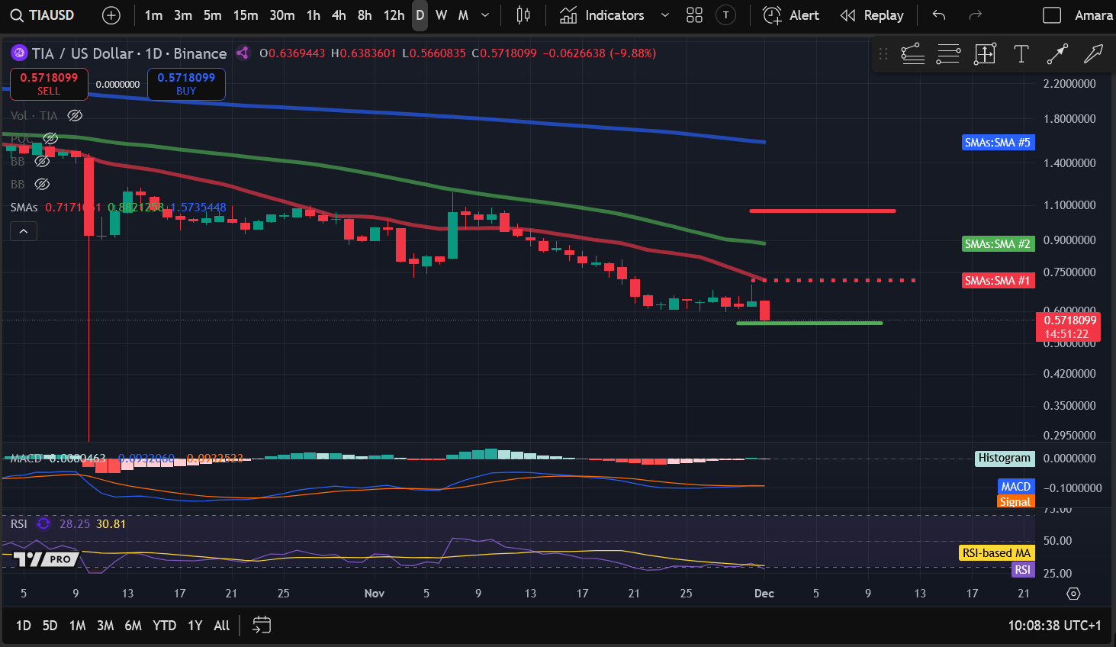
Task: Select the Trend Line drawing tool
Action: pyautogui.click(x=912, y=54)
